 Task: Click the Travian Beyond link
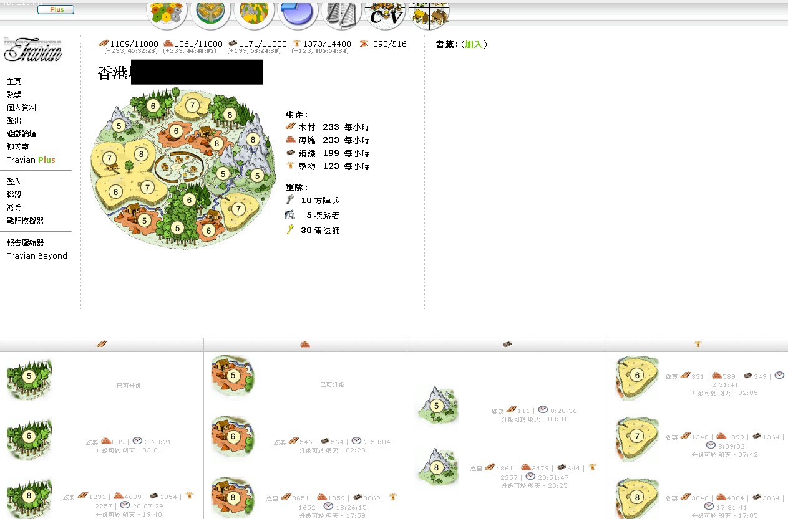(37, 256)
